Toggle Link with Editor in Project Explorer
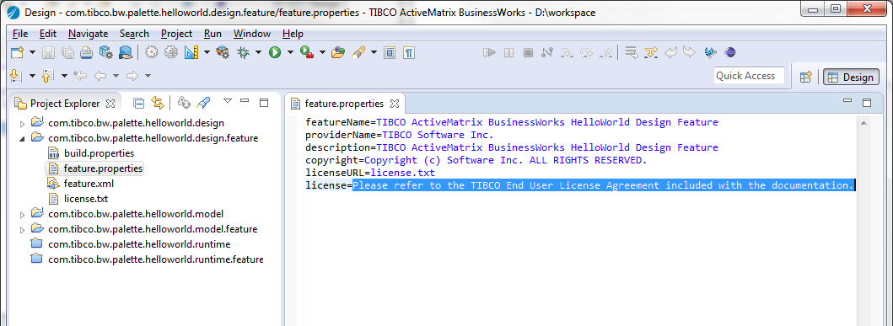893x326 pixels. [x=158, y=103]
